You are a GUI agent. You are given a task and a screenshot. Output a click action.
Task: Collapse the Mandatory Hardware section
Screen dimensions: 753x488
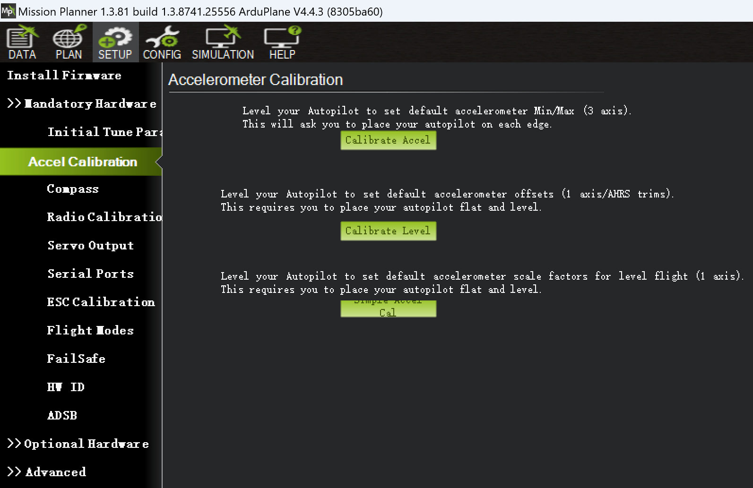(x=82, y=104)
